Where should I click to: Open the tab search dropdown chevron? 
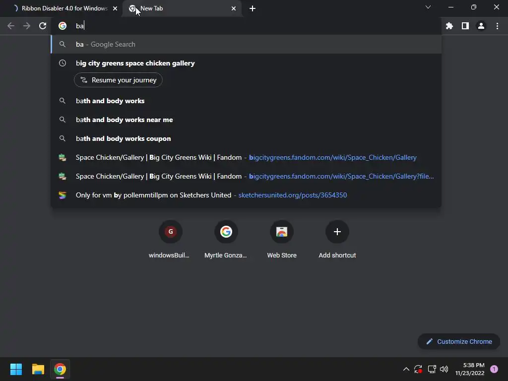tap(428, 7)
